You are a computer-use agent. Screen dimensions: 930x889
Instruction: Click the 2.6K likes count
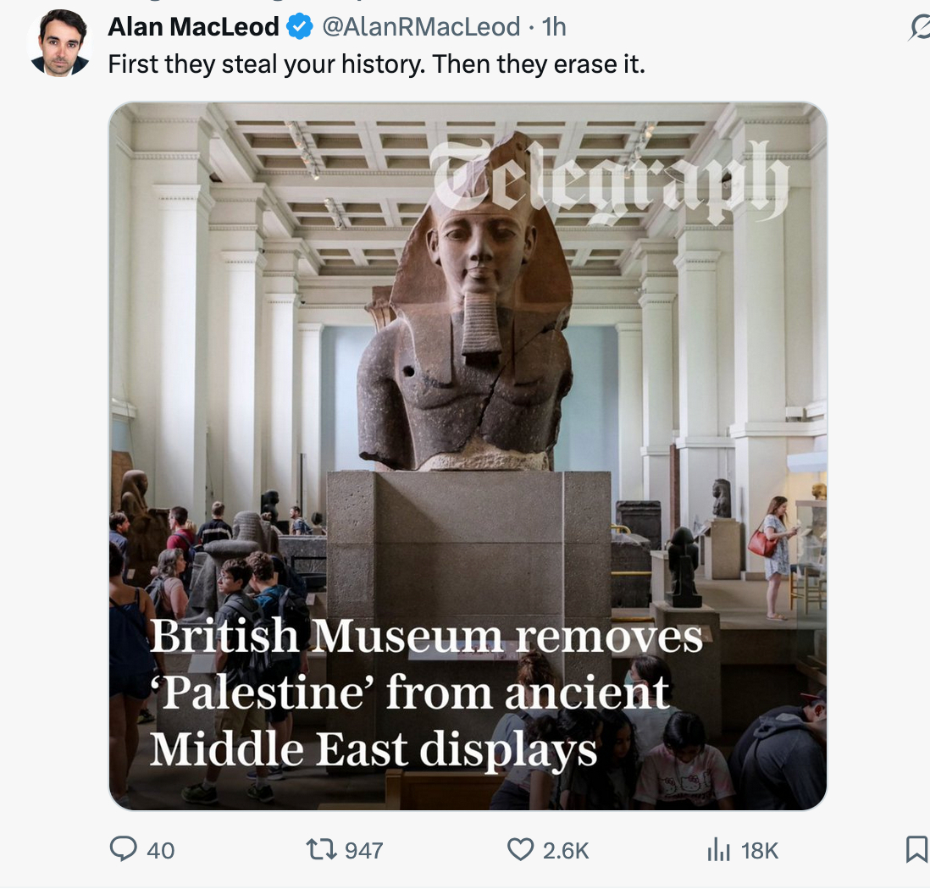(x=565, y=850)
